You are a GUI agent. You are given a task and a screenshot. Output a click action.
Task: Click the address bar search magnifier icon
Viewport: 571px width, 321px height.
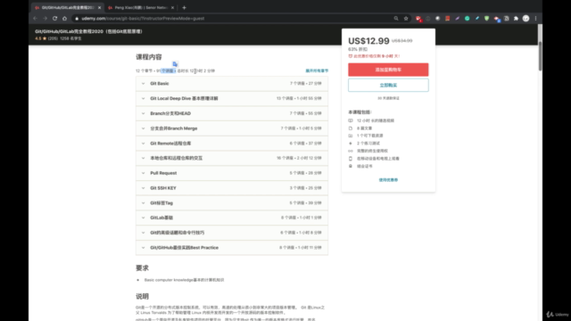click(x=396, y=18)
